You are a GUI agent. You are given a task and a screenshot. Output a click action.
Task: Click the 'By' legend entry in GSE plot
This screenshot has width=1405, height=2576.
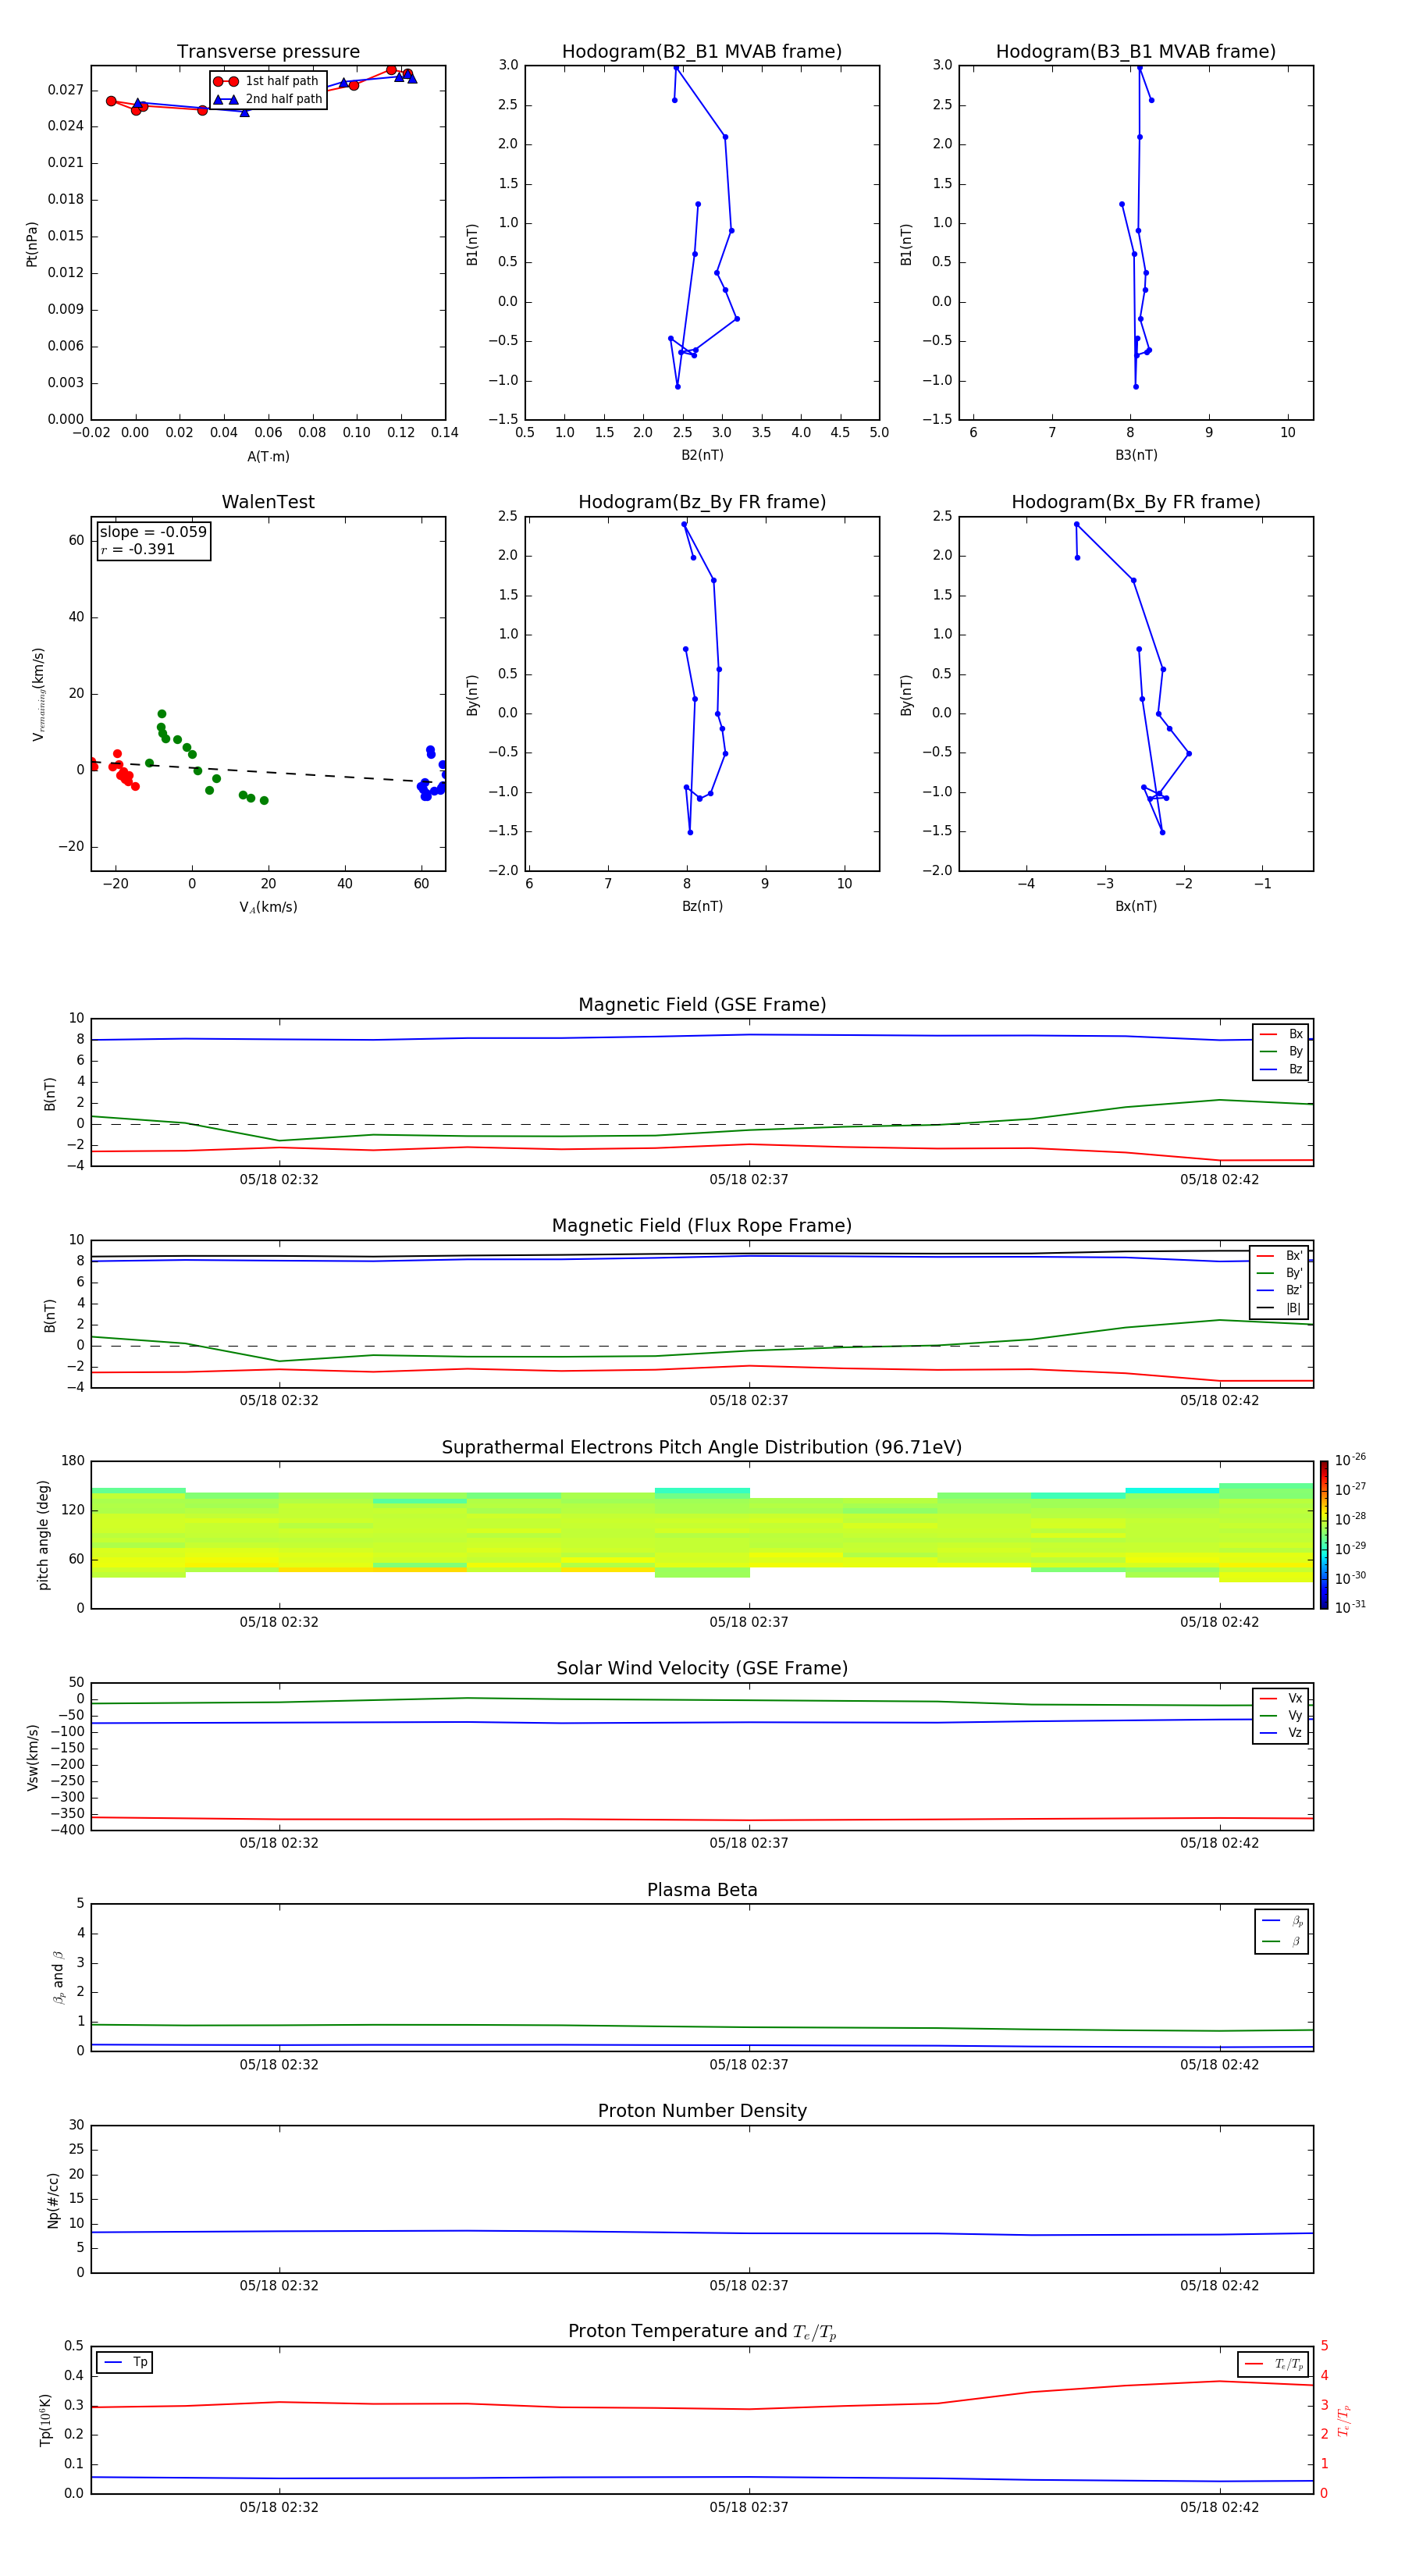point(1281,1051)
